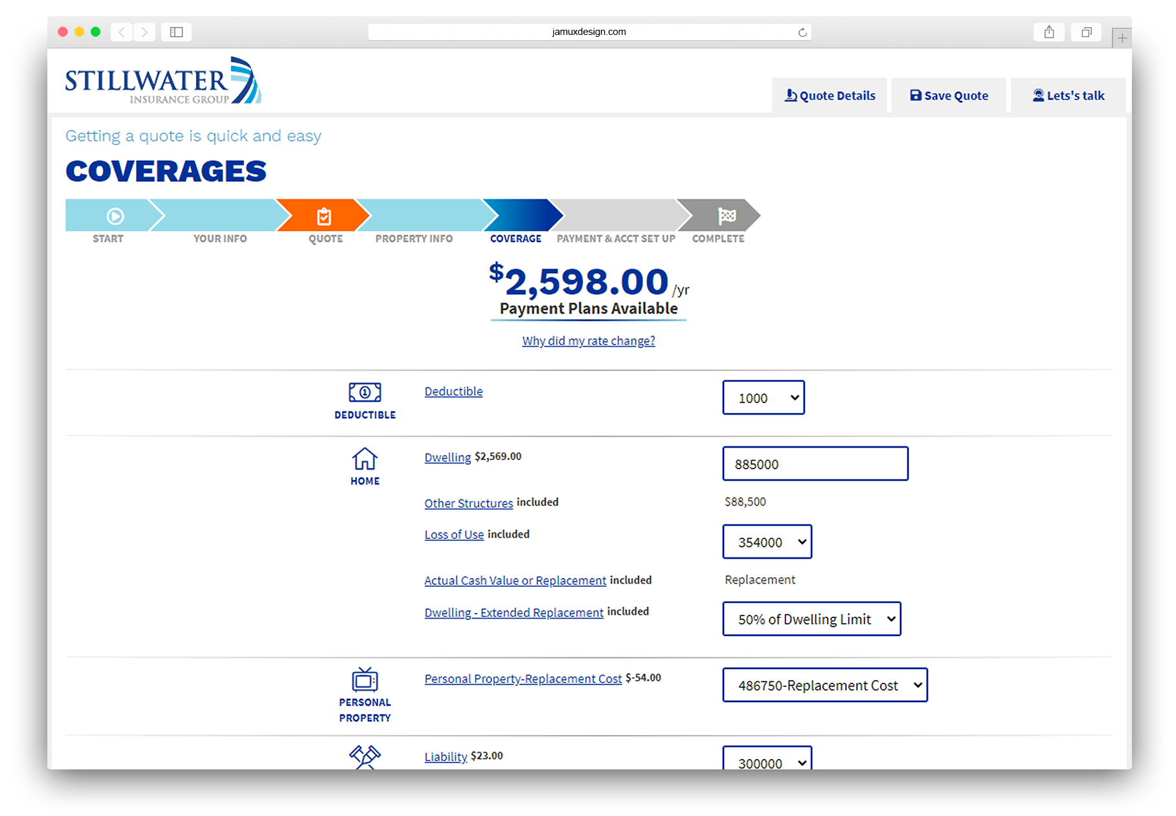Image resolution: width=1176 pixels, height=816 pixels.
Task: Toggle the browser sidebar button
Action: (176, 32)
